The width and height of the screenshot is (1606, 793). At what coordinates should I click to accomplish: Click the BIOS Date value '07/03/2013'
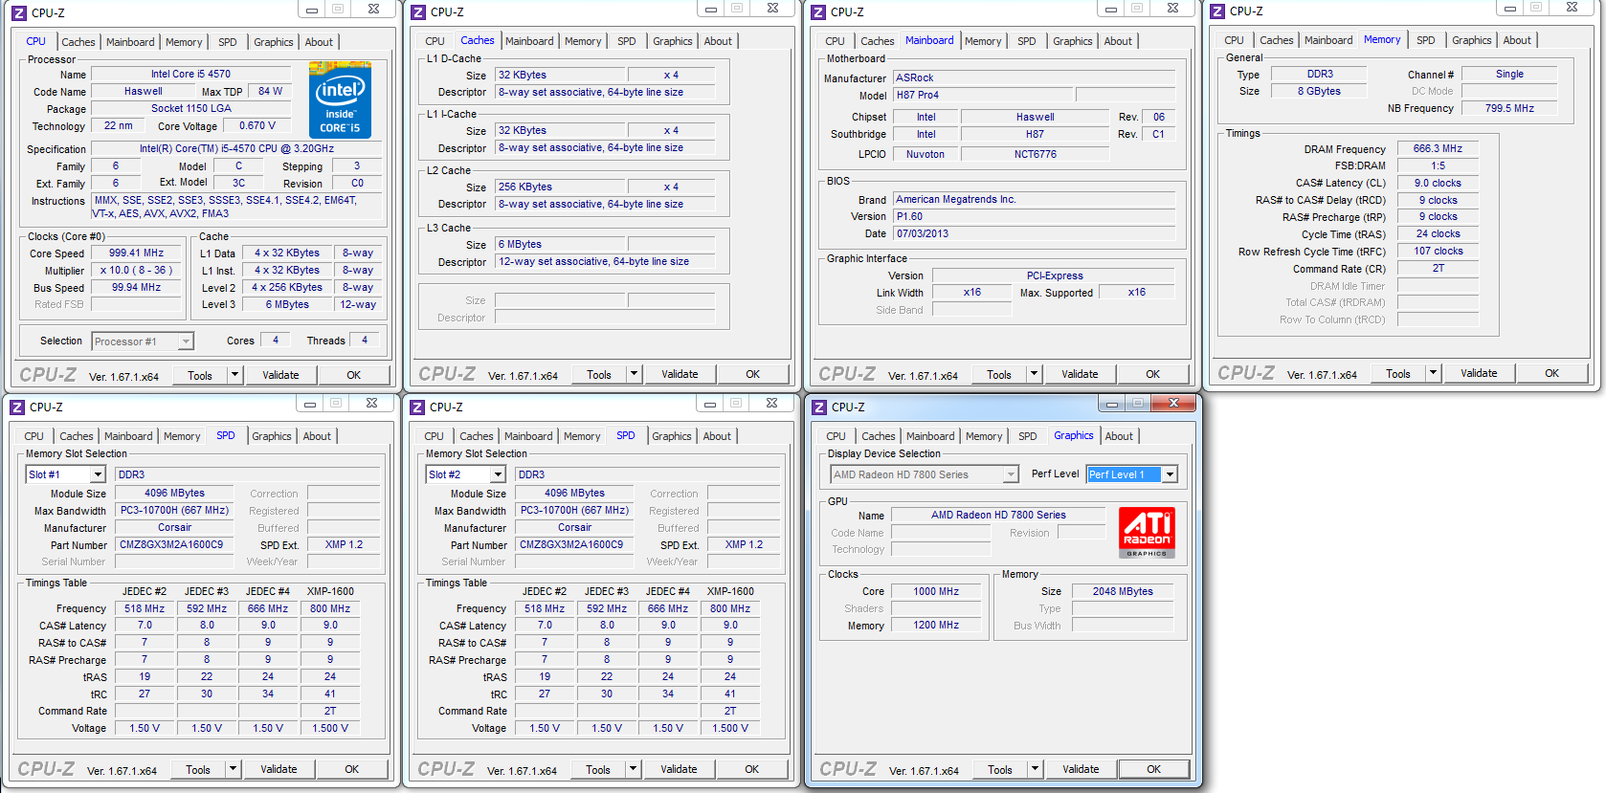(x=1035, y=233)
